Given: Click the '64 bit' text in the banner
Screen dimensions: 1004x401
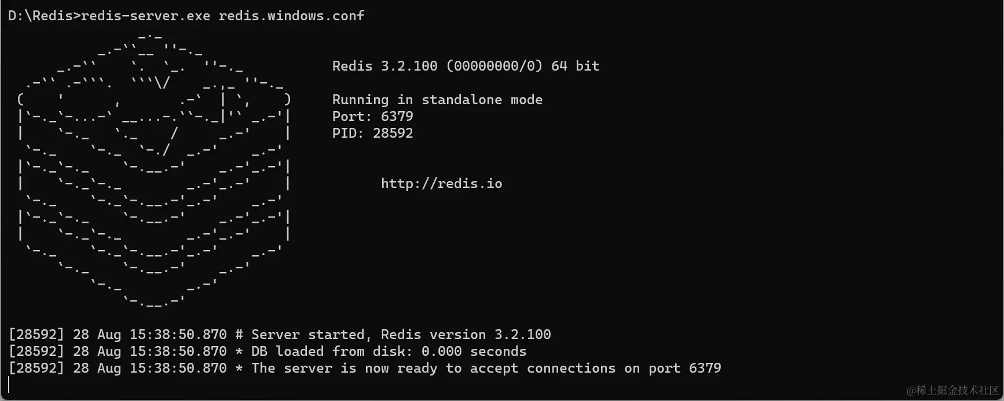Looking at the screenshot, I should (x=575, y=66).
